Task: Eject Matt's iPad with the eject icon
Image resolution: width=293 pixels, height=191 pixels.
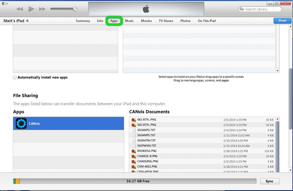Action: (x=27, y=21)
